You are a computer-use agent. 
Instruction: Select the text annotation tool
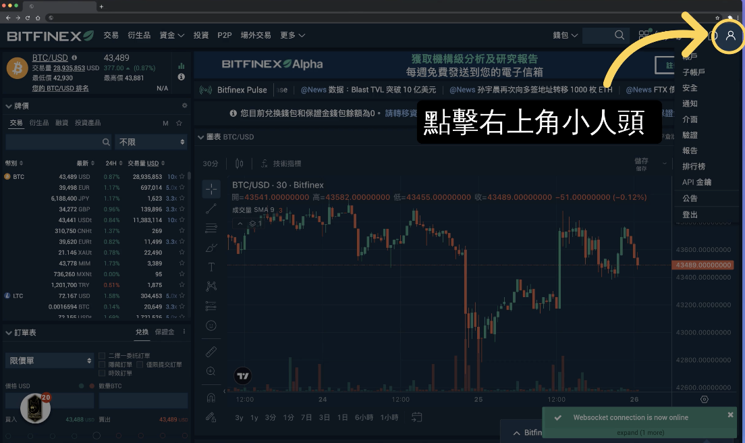(x=211, y=267)
